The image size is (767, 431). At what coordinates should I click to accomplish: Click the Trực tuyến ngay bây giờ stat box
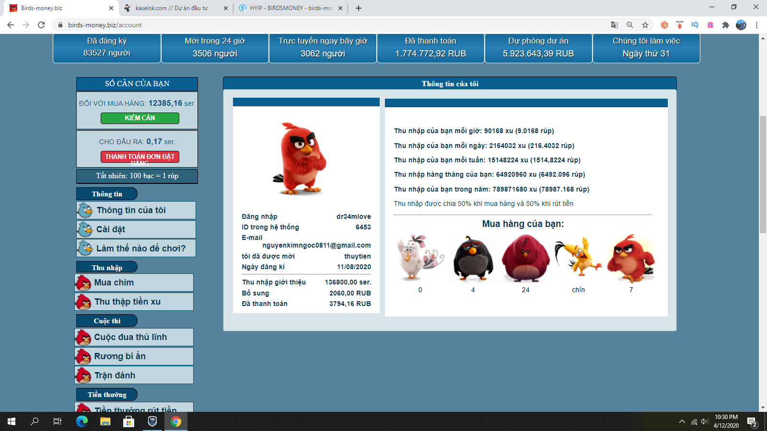[323, 48]
